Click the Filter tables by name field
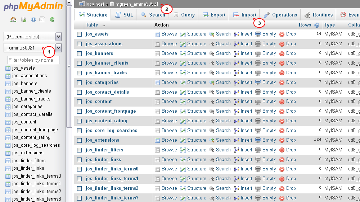This screenshot has width=360, height=202. (x=33, y=60)
